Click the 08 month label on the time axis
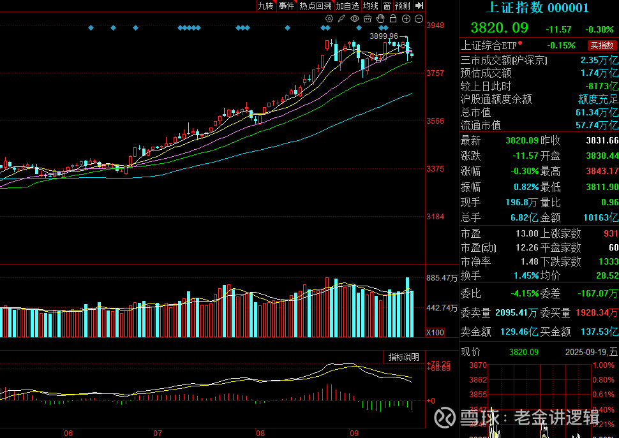The image size is (619, 438). pos(260,434)
